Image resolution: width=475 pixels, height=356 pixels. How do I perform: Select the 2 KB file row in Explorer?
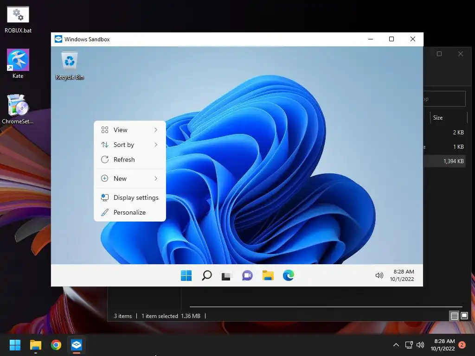point(444,132)
